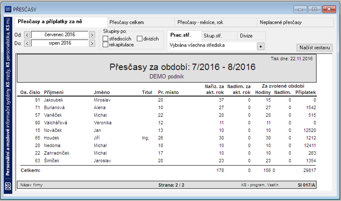Click the Celkem: total label
This screenshot has height=201, width=341.
pyautogui.click(x=30, y=170)
